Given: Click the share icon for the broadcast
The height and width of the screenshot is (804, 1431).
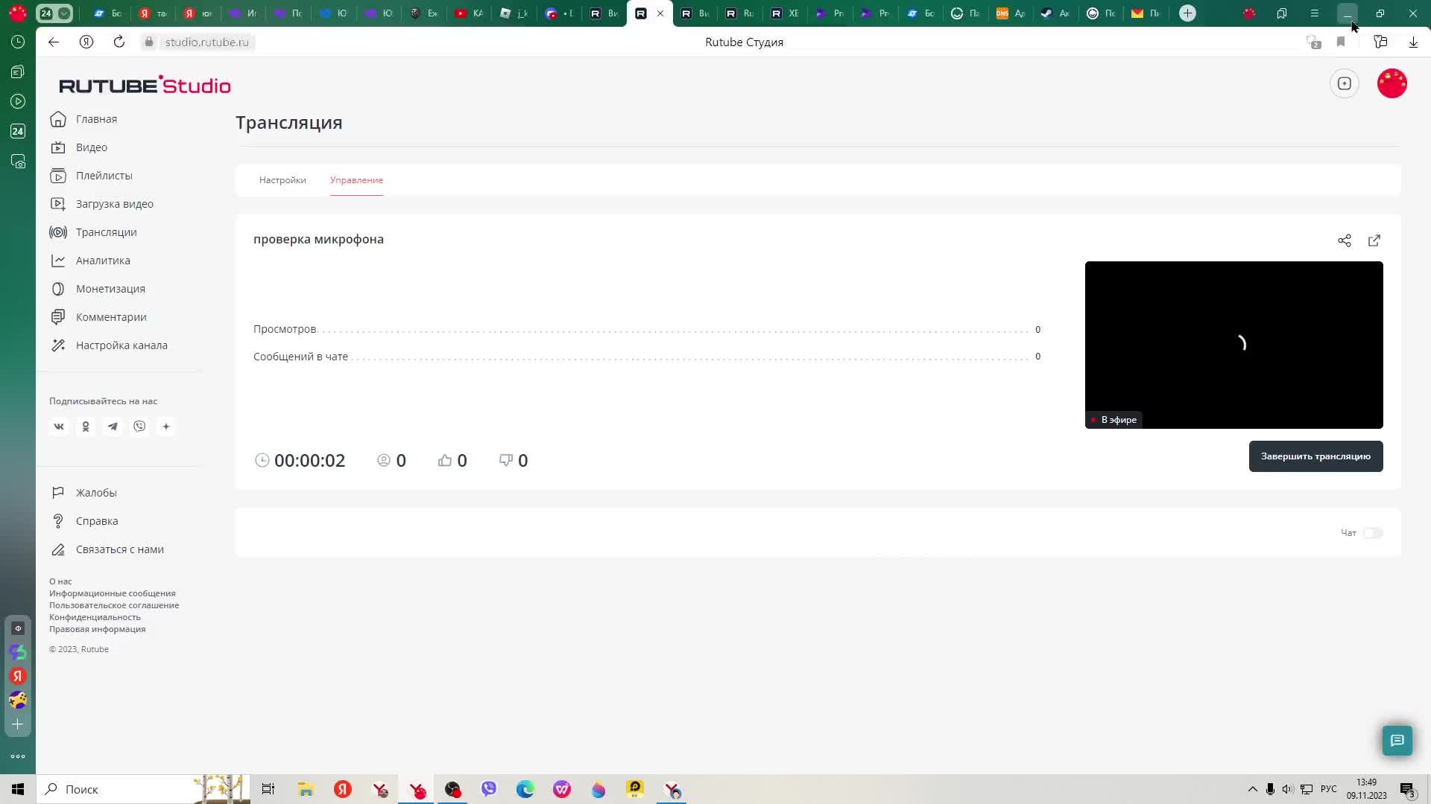Looking at the screenshot, I should click(1344, 240).
